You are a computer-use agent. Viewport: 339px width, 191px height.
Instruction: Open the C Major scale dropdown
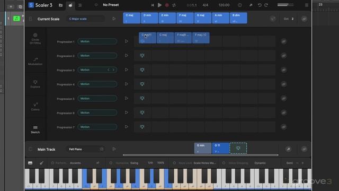[85, 19]
